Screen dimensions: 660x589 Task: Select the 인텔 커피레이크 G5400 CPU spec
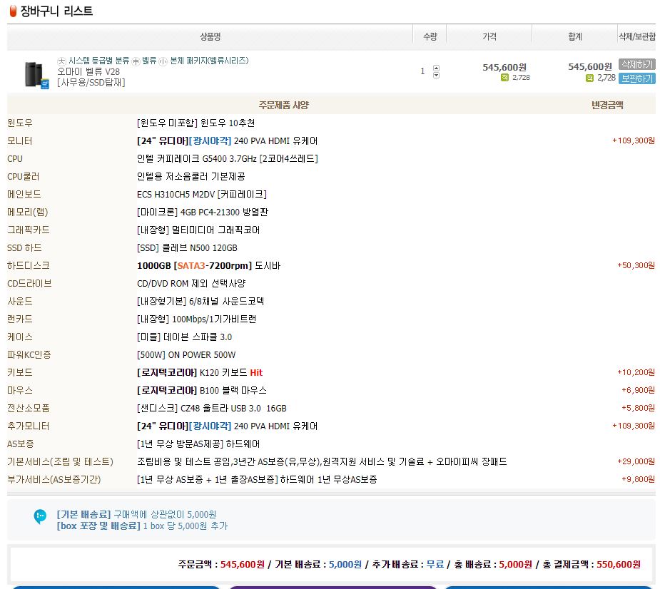pos(228,158)
